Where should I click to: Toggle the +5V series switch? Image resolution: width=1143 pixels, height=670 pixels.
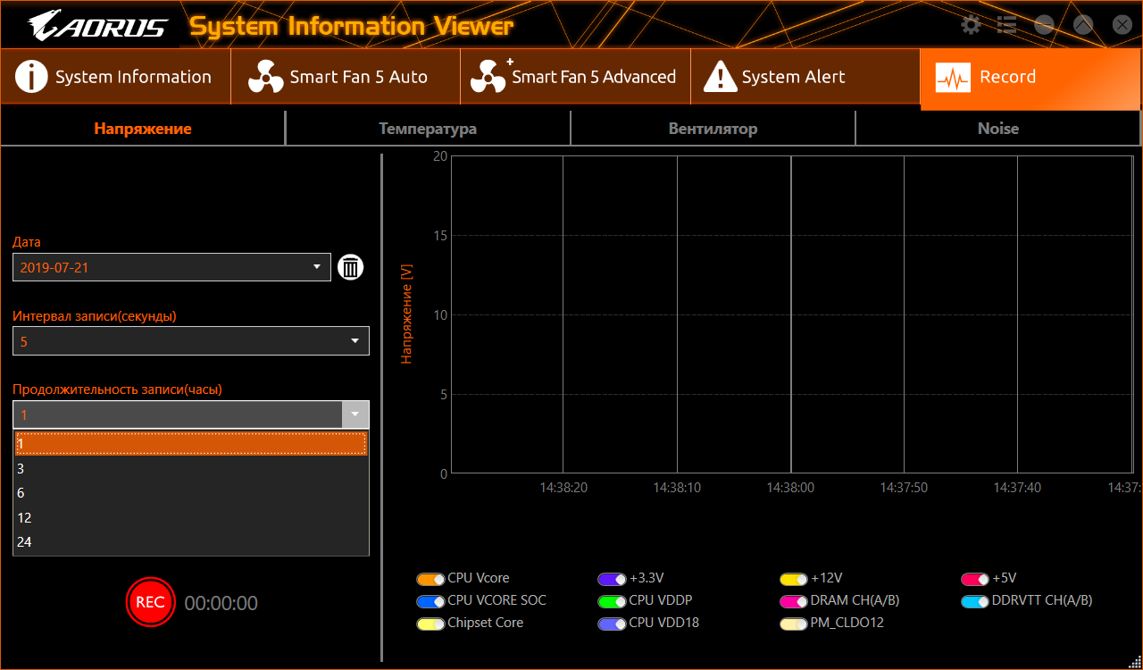click(975, 579)
